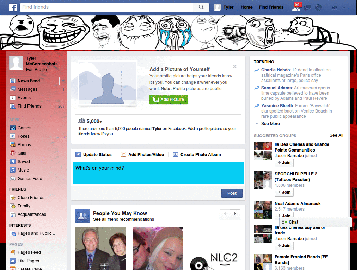Open Female Fronted Bands group link
The width and height of the screenshot is (361, 270).
(301, 260)
